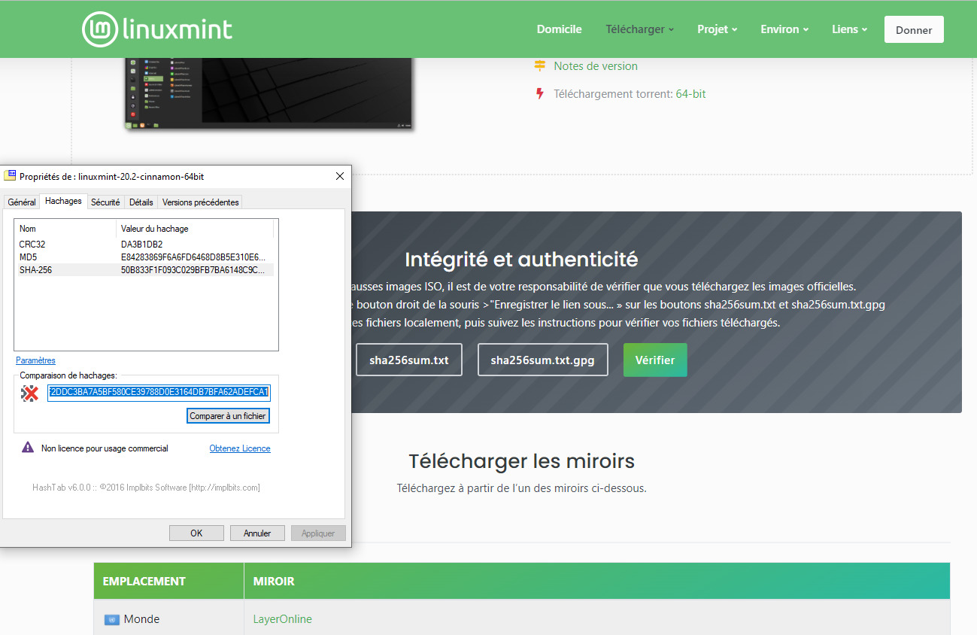Click the Donner button
The height and width of the screenshot is (635, 977).
[x=914, y=29]
